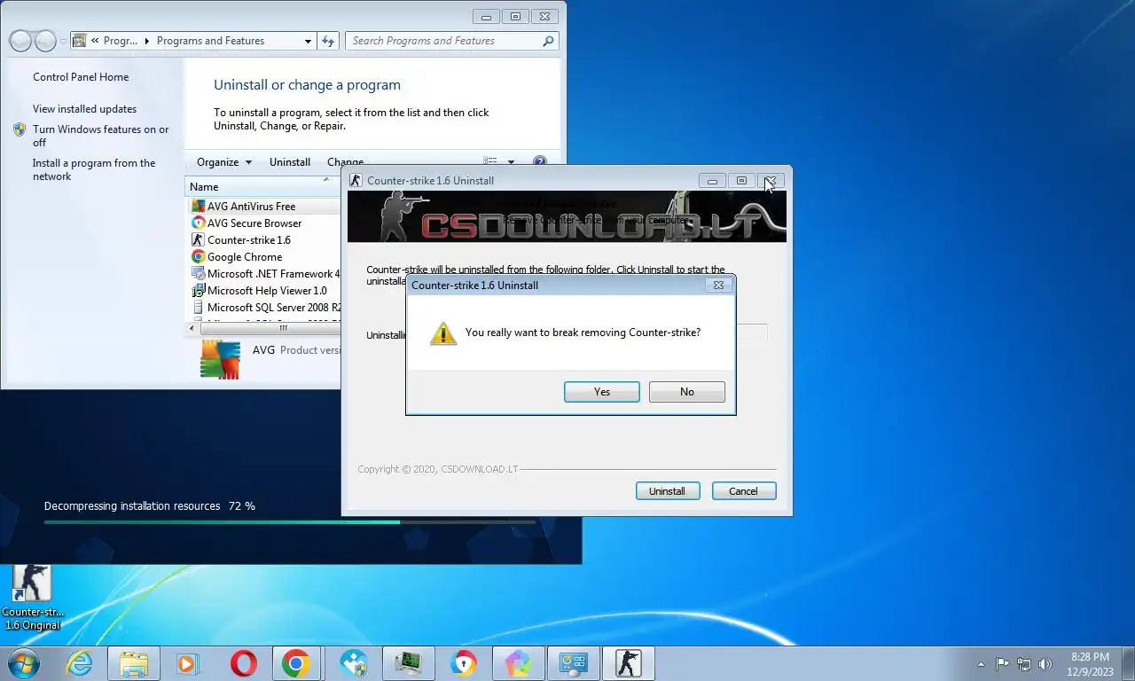Viewport: 1135px width, 681px height.
Task: Open the network status tray icon
Action: 1024,663
